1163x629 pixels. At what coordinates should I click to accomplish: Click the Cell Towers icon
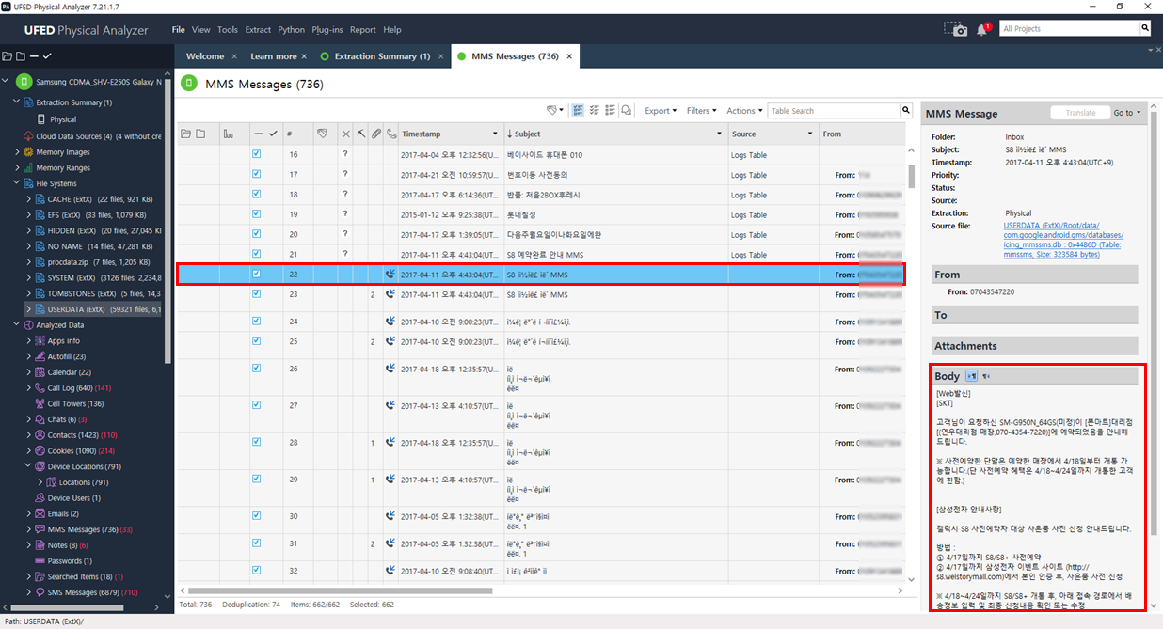[40, 403]
